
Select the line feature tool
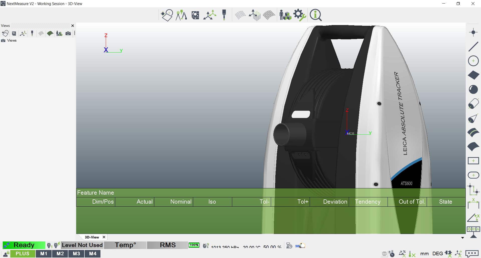[x=473, y=47]
